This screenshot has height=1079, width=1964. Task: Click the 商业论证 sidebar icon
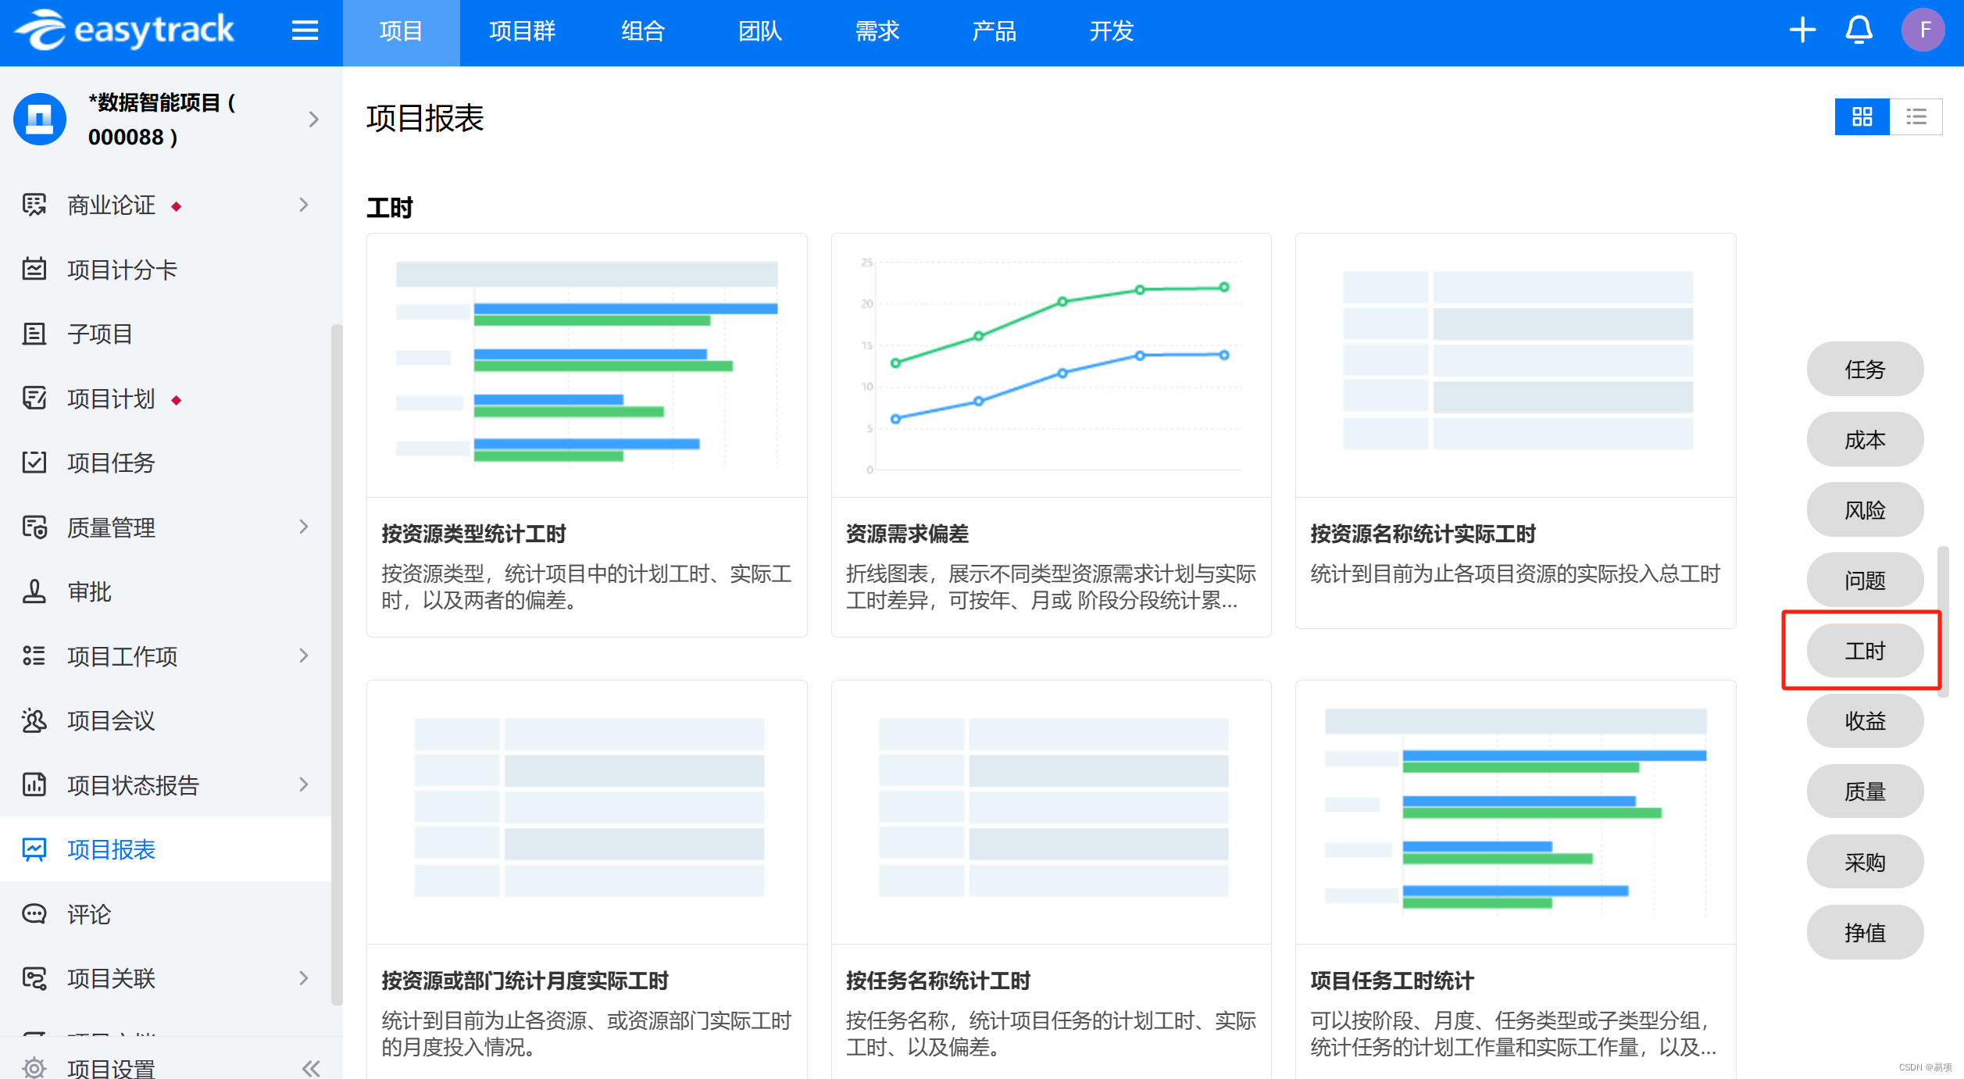click(34, 205)
